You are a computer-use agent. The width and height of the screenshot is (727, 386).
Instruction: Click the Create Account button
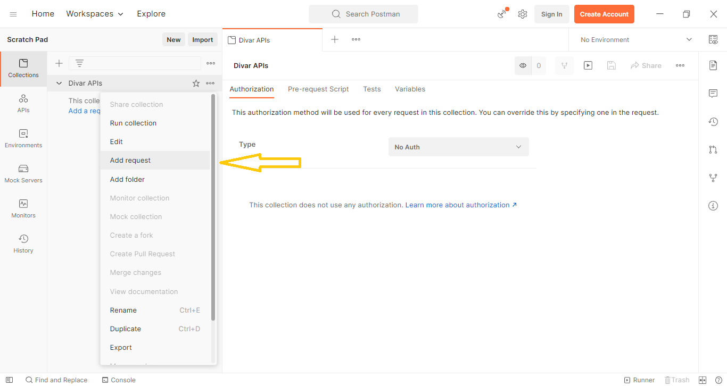604,14
